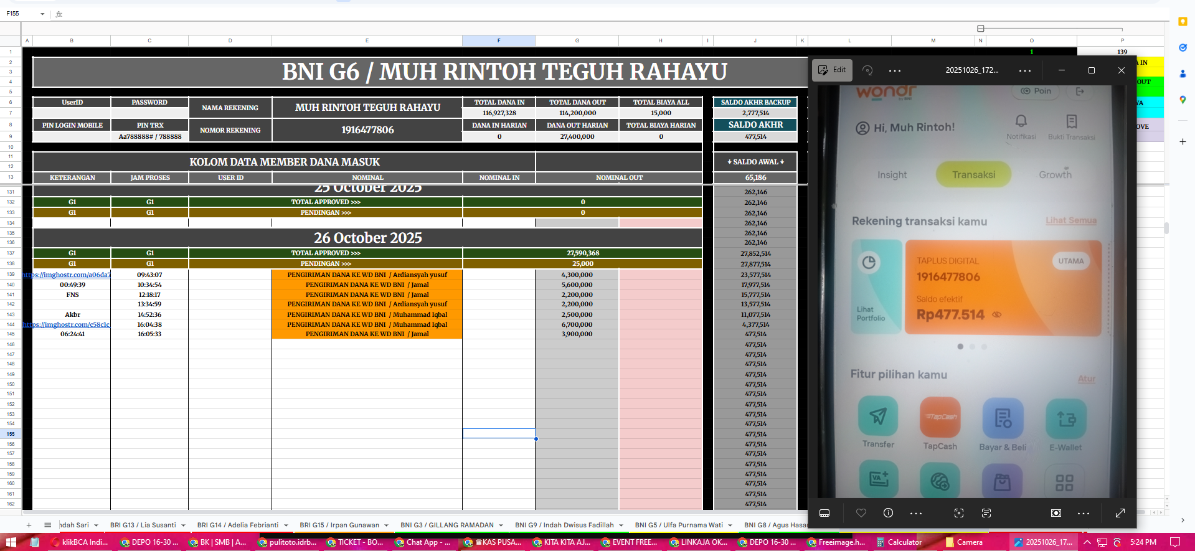Open Windows notification center

tap(1175, 542)
